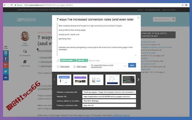The height and width of the screenshot is (120, 192).
Task: Click the comments speech bubble icon
Action: click(x=25, y=51)
